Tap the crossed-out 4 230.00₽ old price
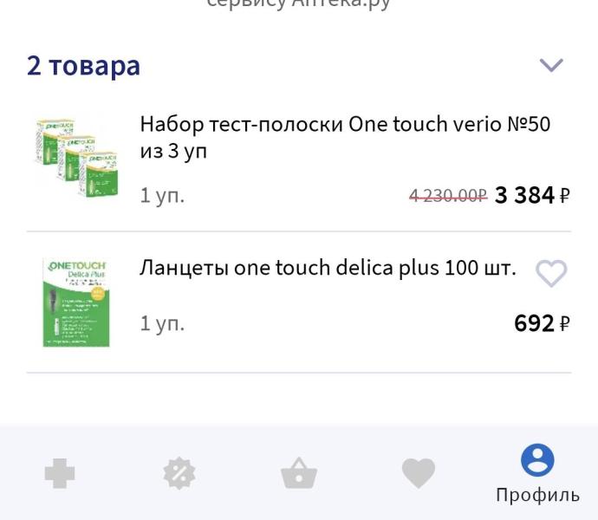This screenshot has width=598, height=520. pyautogui.click(x=448, y=196)
